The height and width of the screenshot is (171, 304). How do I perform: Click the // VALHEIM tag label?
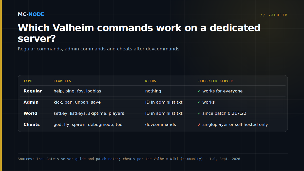coord(274,15)
